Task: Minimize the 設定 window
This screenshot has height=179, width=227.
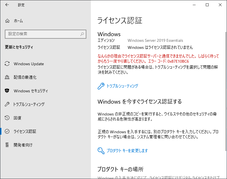Action: pos(194,5)
